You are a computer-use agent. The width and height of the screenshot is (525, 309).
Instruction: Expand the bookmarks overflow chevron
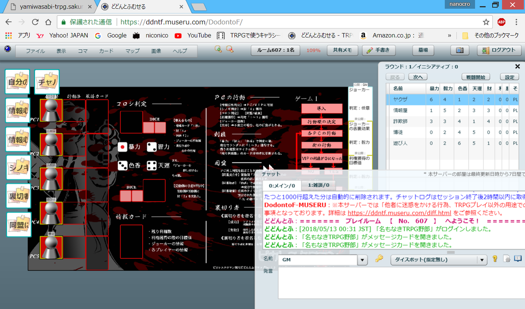pos(449,35)
